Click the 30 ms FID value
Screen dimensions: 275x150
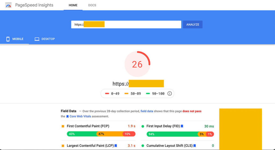pos(209,126)
